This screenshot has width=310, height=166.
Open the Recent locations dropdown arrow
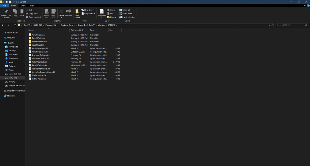(x=12, y=25)
